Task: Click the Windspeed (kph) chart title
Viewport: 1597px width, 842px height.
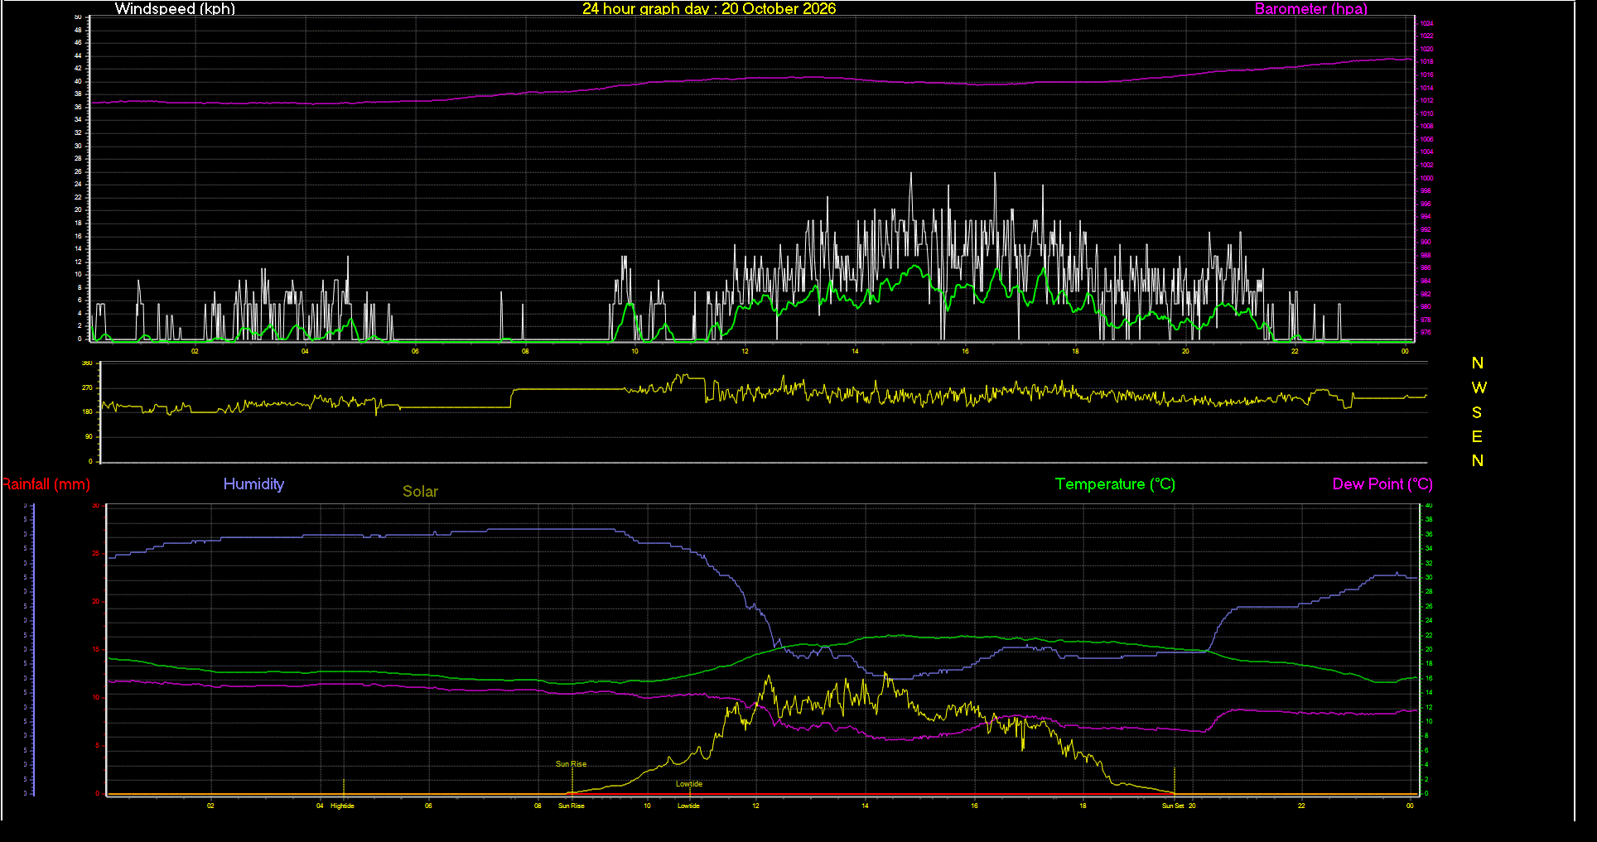Action: [175, 8]
